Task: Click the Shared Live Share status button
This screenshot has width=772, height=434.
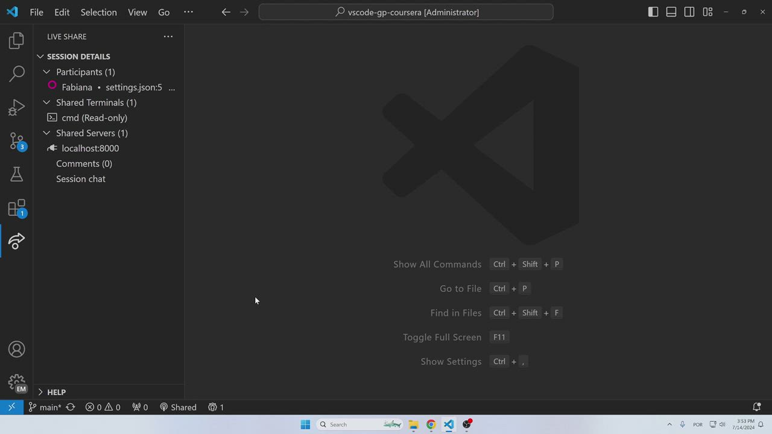Action: (x=178, y=407)
